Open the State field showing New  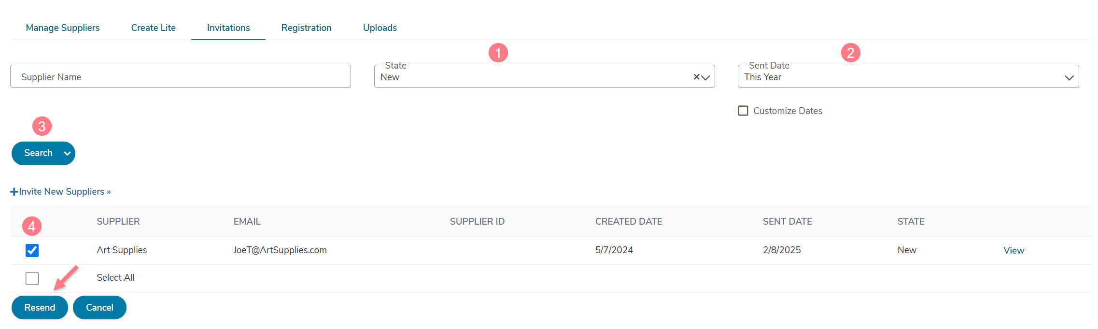tap(544, 76)
